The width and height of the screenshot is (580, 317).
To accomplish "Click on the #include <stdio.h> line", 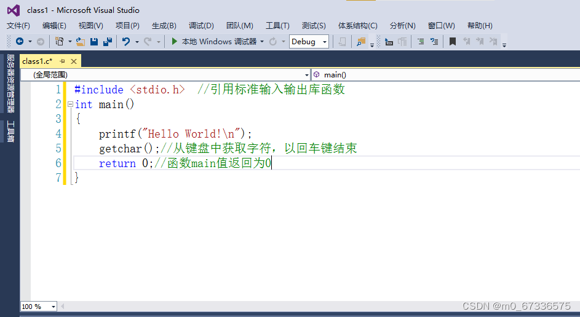I will click(x=129, y=90).
